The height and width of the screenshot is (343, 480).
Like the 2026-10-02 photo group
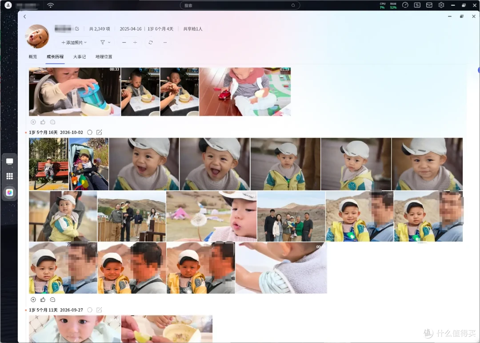click(43, 300)
